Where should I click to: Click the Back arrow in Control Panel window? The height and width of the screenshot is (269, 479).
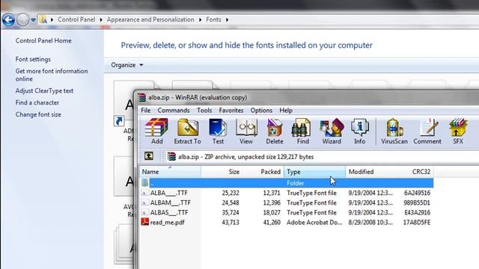click(x=8, y=20)
